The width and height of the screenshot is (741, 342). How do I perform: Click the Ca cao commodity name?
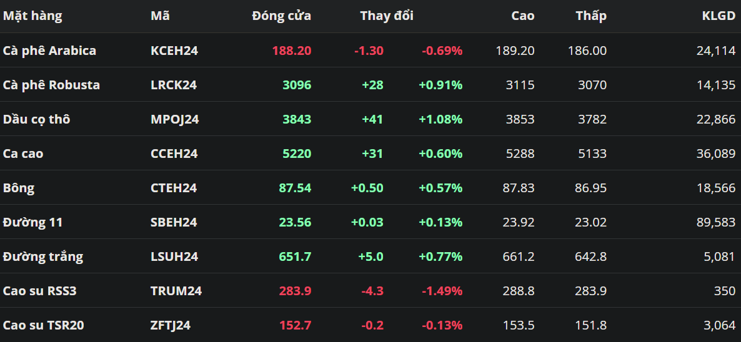tap(23, 154)
